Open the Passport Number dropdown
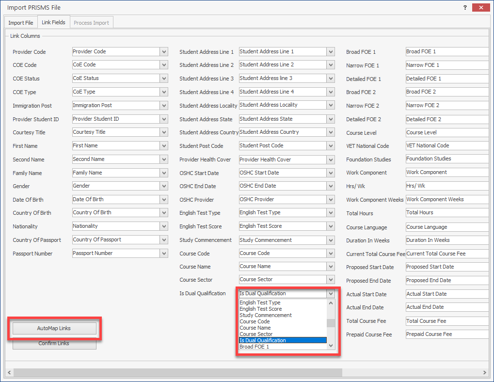The height and width of the screenshot is (382, 494). (x=164, y=254)
